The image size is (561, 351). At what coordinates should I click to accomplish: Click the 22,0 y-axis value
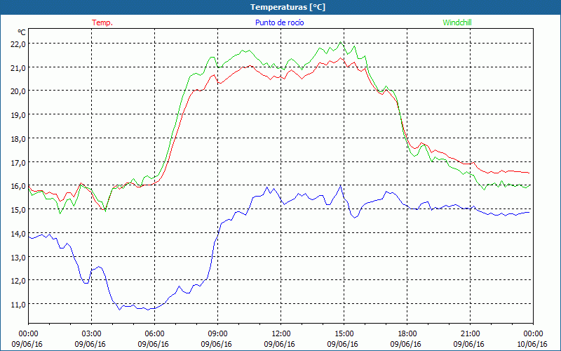18,44
